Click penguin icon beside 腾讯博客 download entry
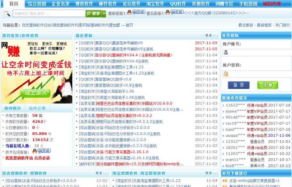The image size is (292, 187). pyautogui.click(x=225, y=186)
